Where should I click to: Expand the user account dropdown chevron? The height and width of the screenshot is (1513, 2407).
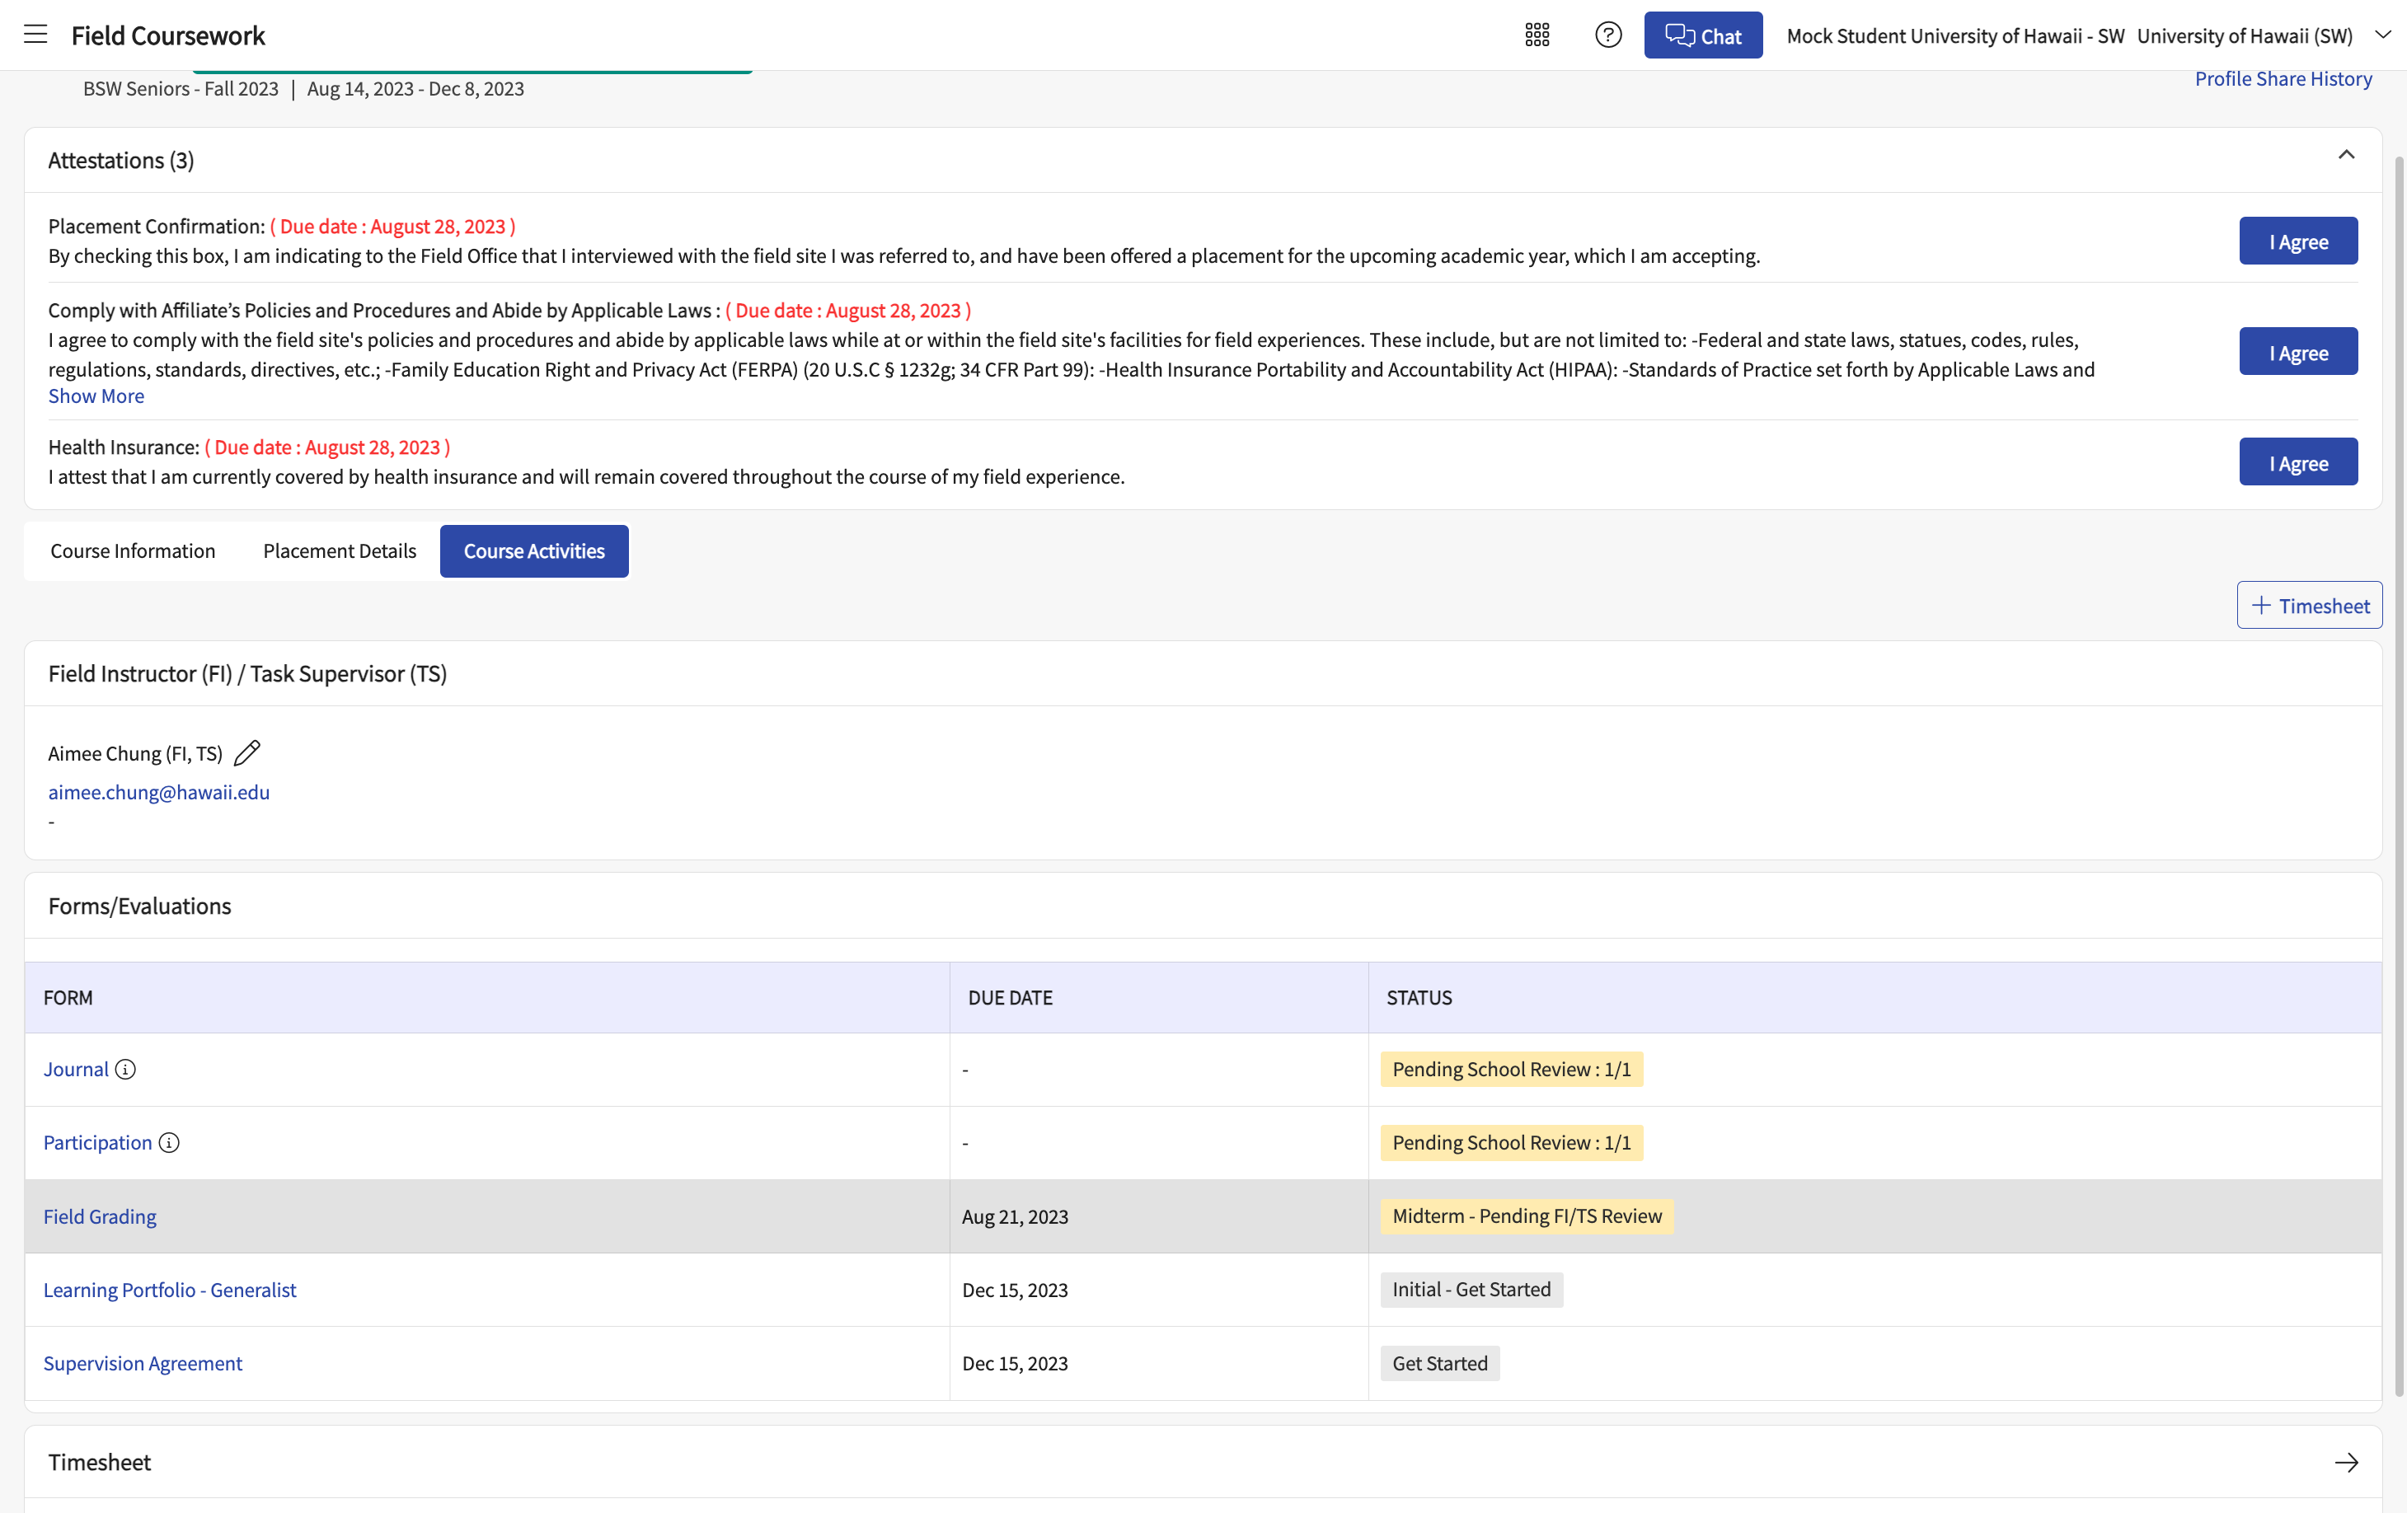pyautogui.click(x=2383, y=35)
